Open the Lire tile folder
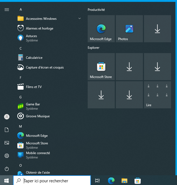 158,95
